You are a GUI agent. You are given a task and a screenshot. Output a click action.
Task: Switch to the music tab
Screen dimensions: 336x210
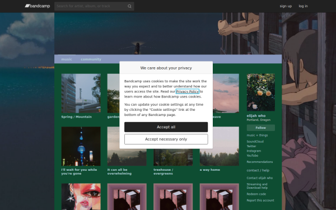tap(67, 59)
